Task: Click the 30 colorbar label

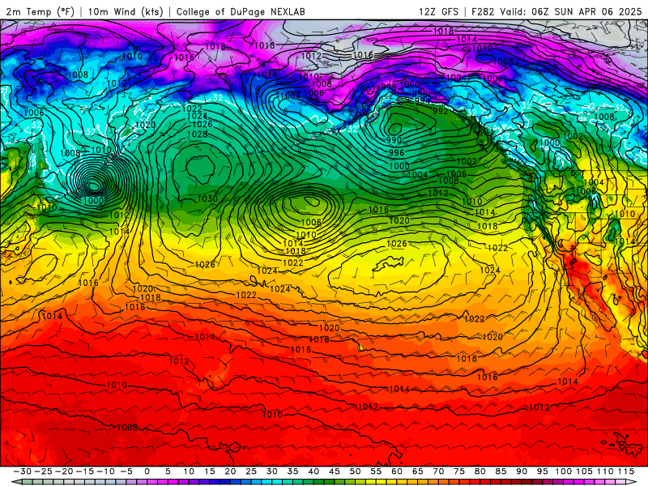Action: click(x=272, y=471)
